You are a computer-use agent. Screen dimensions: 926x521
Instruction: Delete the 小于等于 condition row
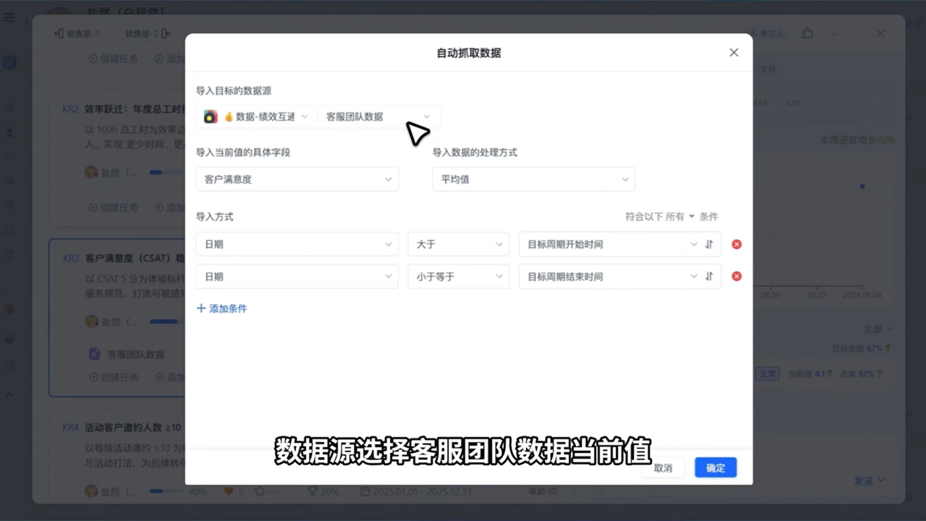(737, 276)
